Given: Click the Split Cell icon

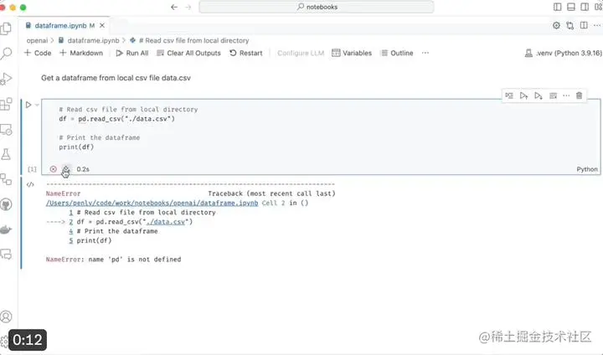Looking at the screenshot, I should (553, 95).
